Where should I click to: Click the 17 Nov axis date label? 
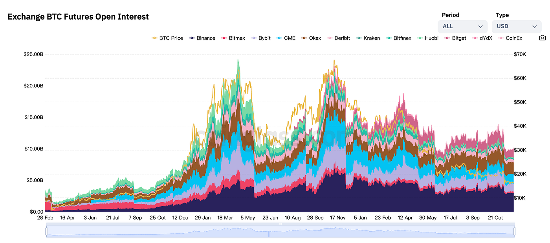tap(337, 218)
